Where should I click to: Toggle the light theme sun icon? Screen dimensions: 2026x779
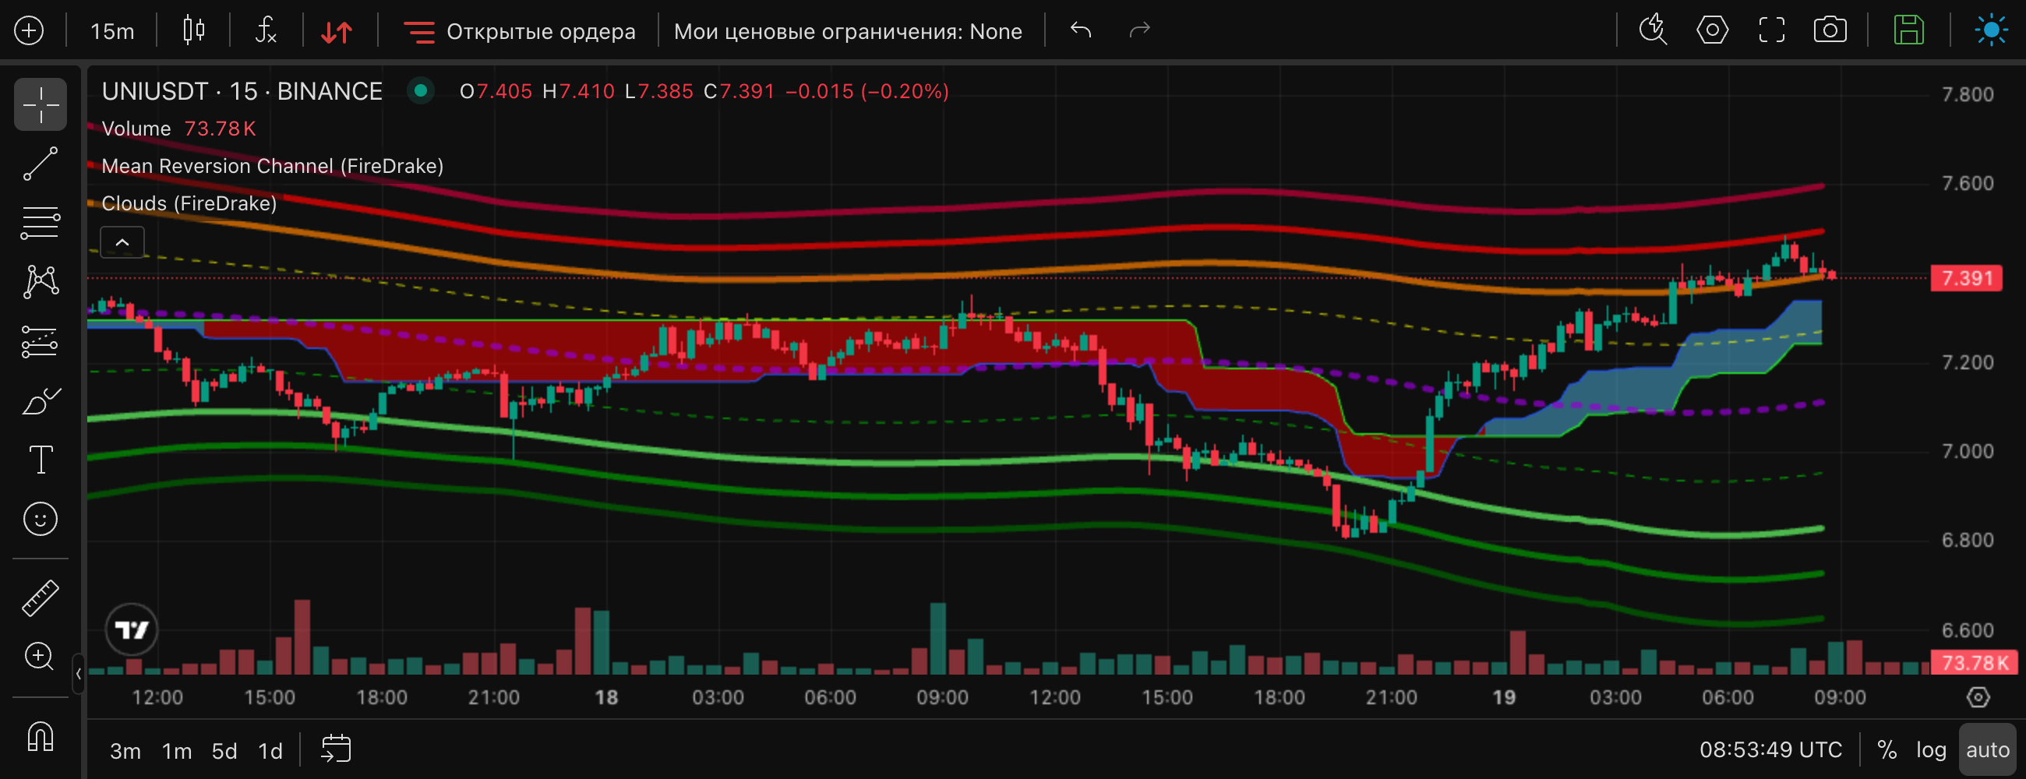pyautogui.click(x=1991, y=30)
